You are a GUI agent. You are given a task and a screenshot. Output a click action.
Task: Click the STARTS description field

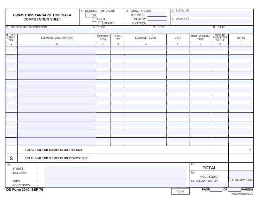click(x=115, y=168)
